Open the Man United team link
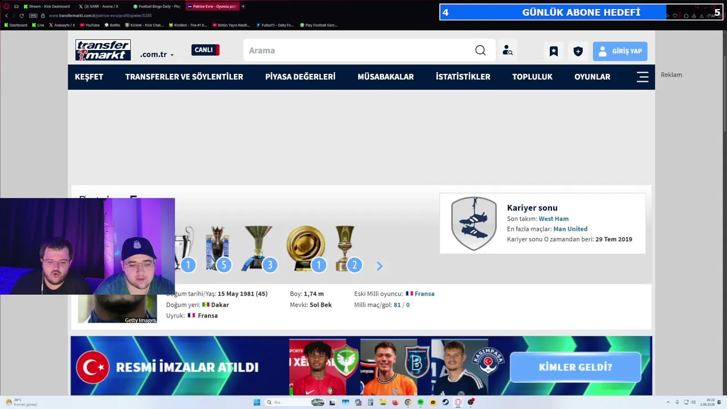 tap(570, 229)
